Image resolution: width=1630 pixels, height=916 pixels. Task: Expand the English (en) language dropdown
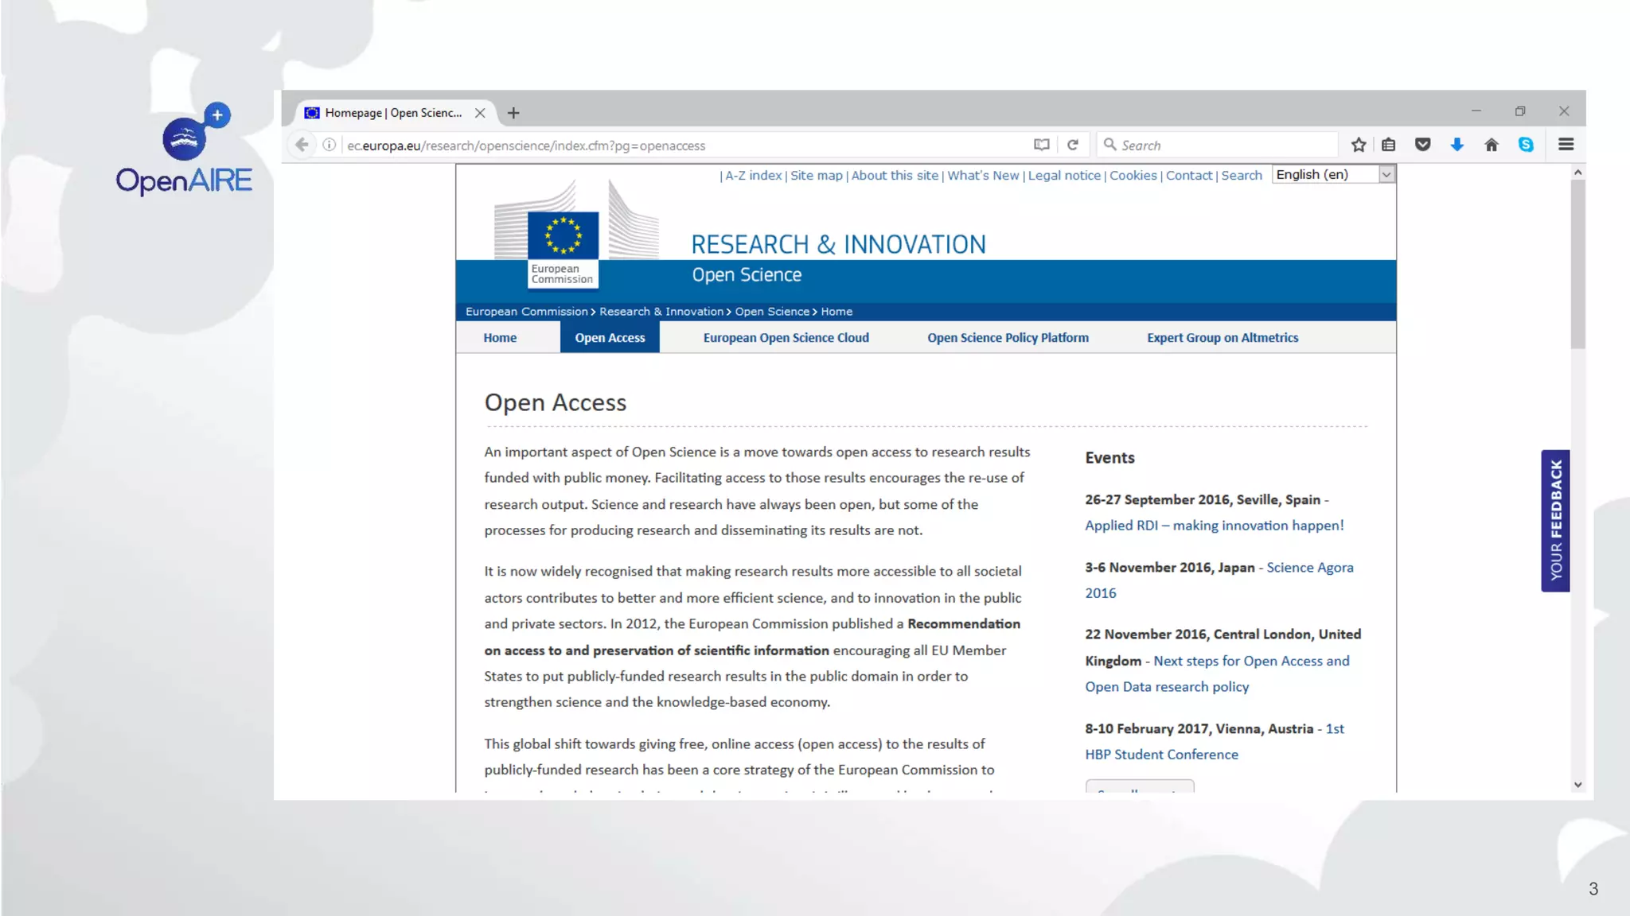point(1386,175)
